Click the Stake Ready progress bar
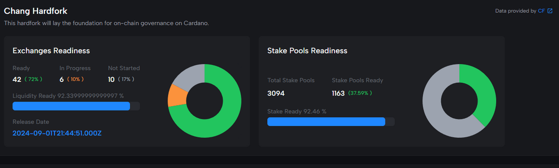 coord(331,121)
